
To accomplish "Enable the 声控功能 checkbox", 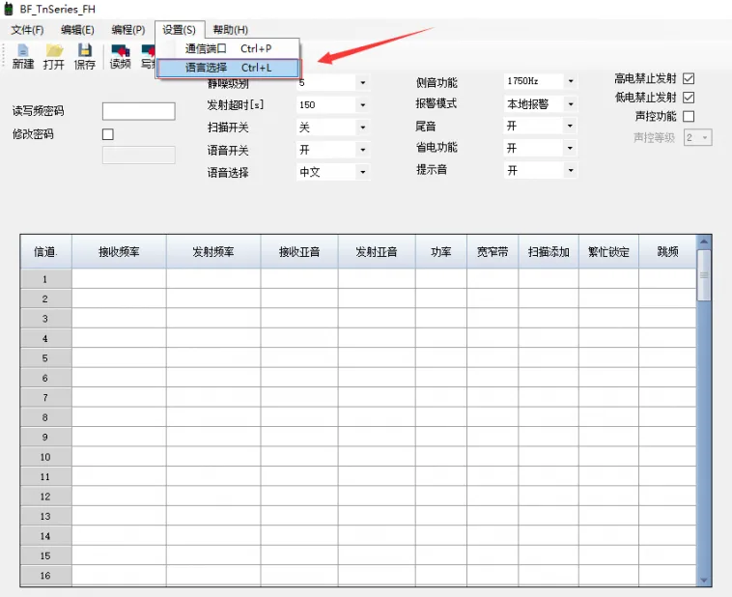I will tap(689, 117).
